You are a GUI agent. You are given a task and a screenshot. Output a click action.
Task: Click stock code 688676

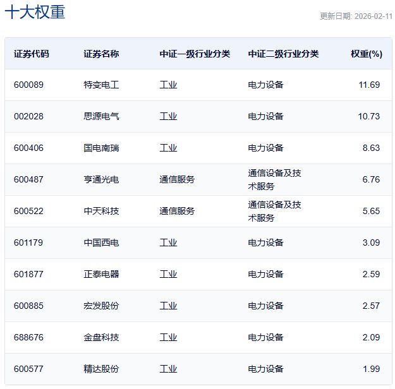28,337
